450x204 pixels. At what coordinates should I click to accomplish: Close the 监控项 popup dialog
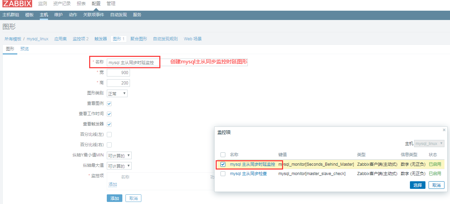tap(444, 130)
